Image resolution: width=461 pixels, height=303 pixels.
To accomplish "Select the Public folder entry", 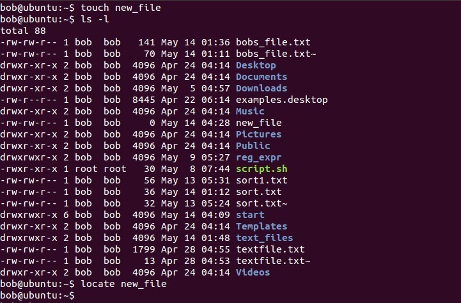I will pyautogui.click(x=253, y=146).
